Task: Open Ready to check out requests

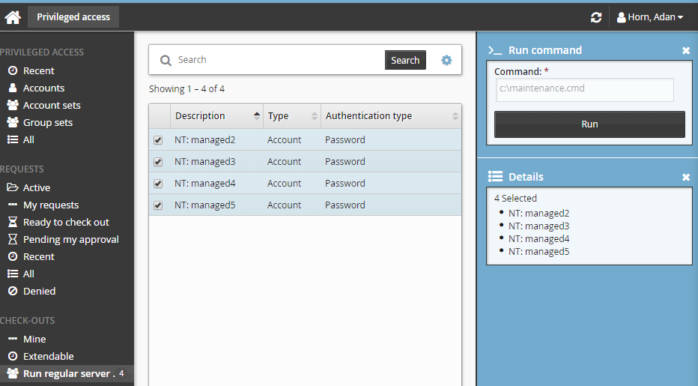Action: pyautogui.click(x=66, y=222)
